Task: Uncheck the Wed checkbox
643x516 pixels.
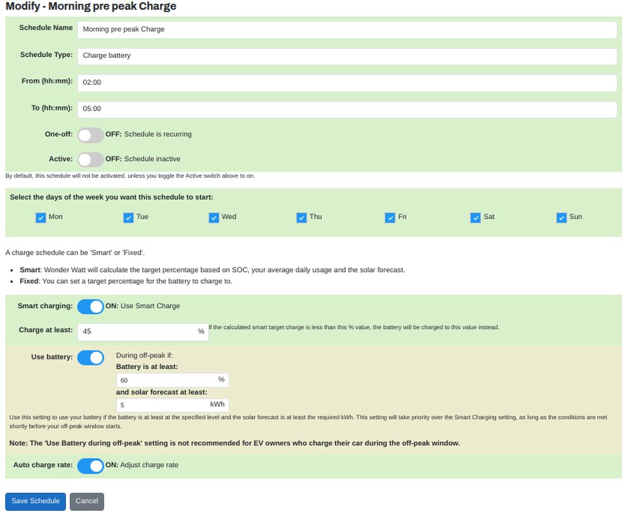Action: (x=214, y=218)
